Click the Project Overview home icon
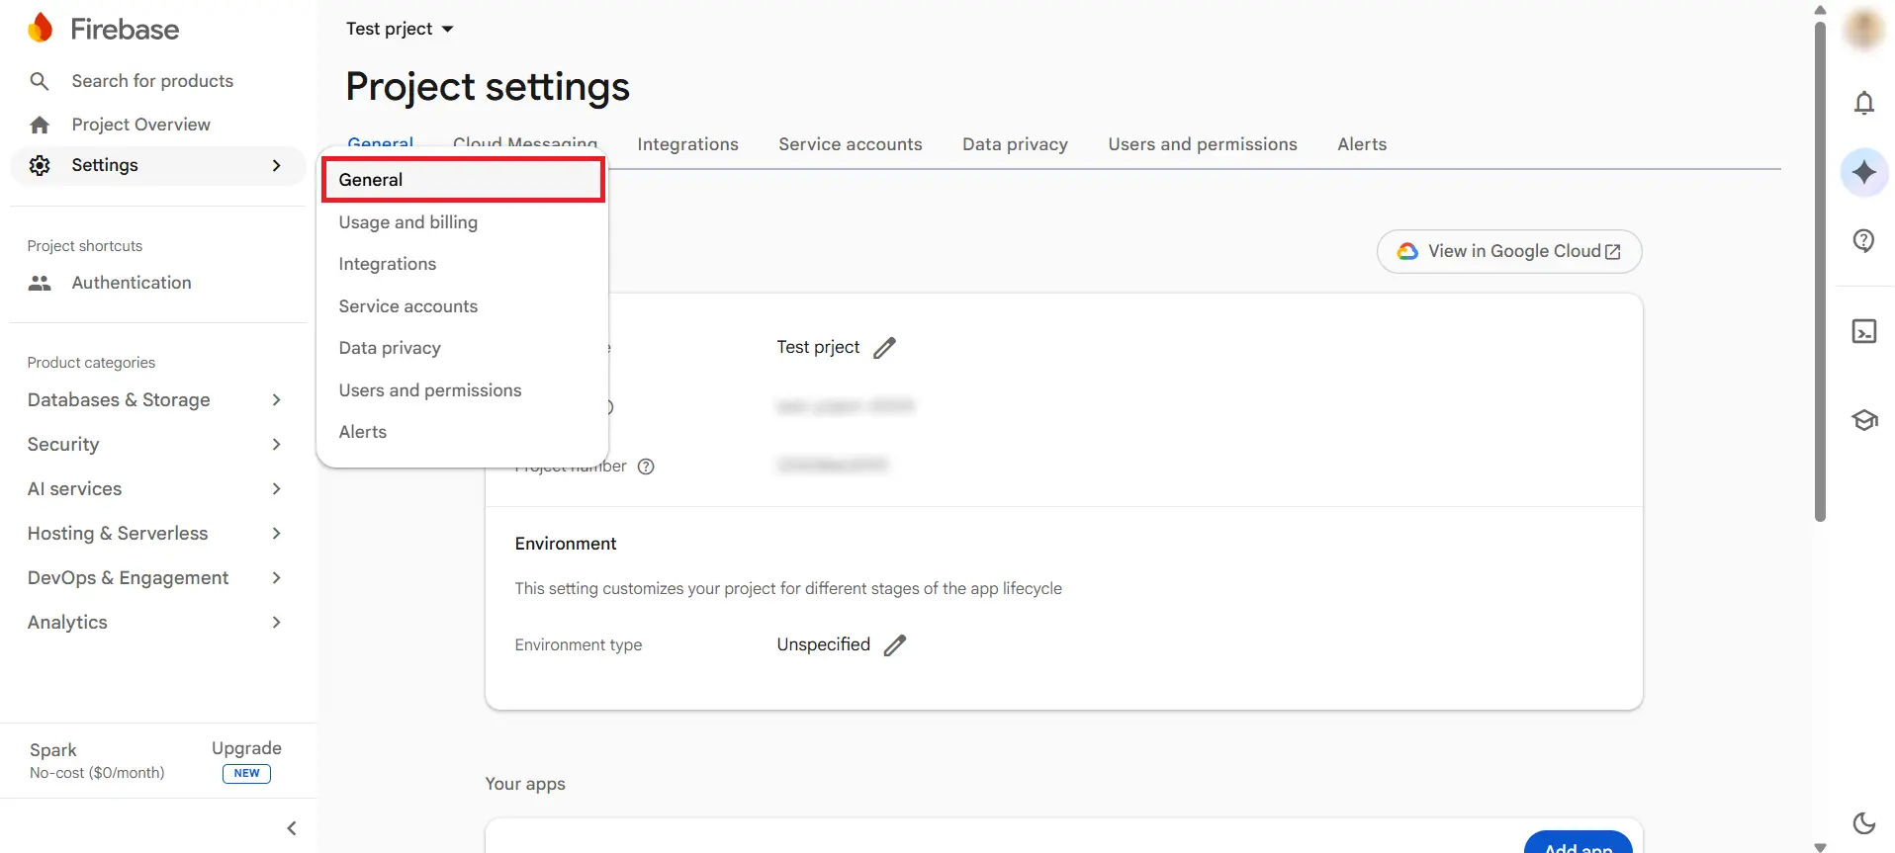 tap(40, 125)
